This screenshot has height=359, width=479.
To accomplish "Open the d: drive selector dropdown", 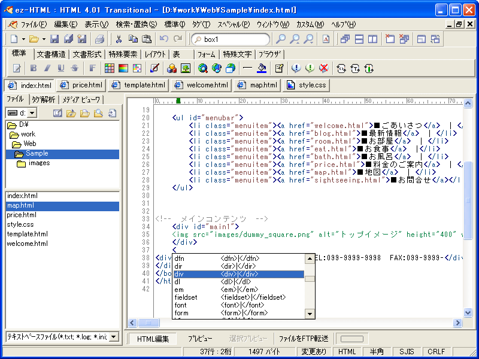I will pos(32,113).
